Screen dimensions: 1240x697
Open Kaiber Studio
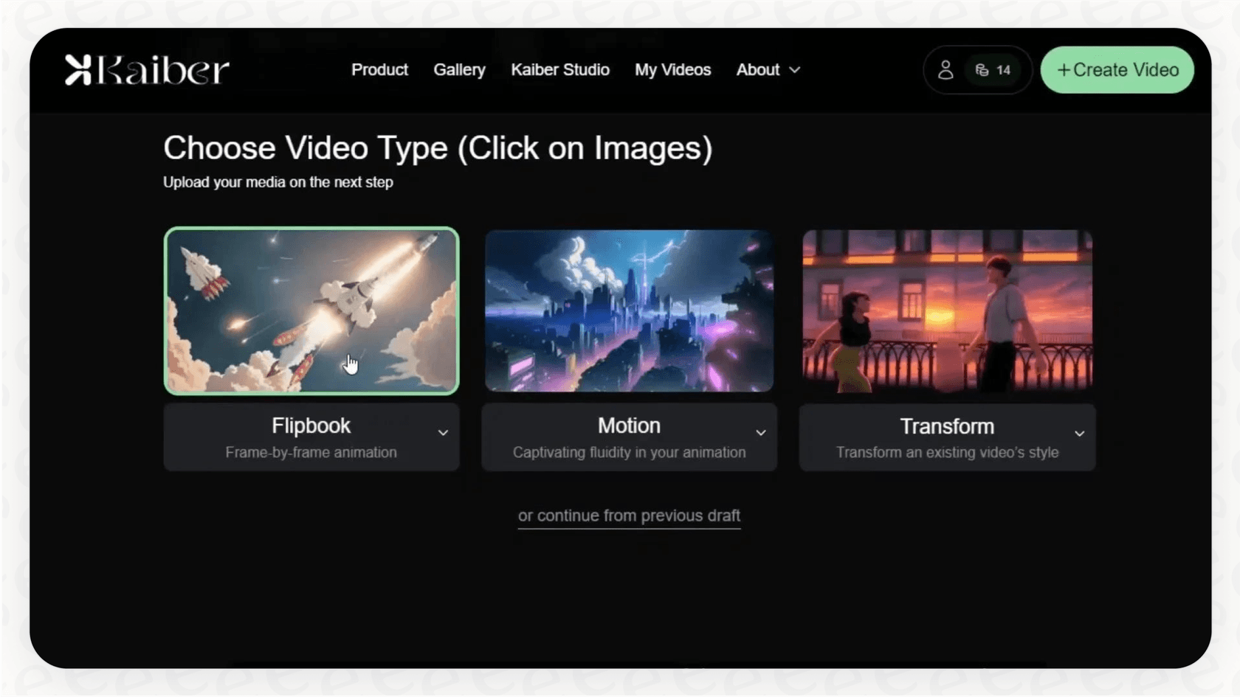click(x=560, y=70)
